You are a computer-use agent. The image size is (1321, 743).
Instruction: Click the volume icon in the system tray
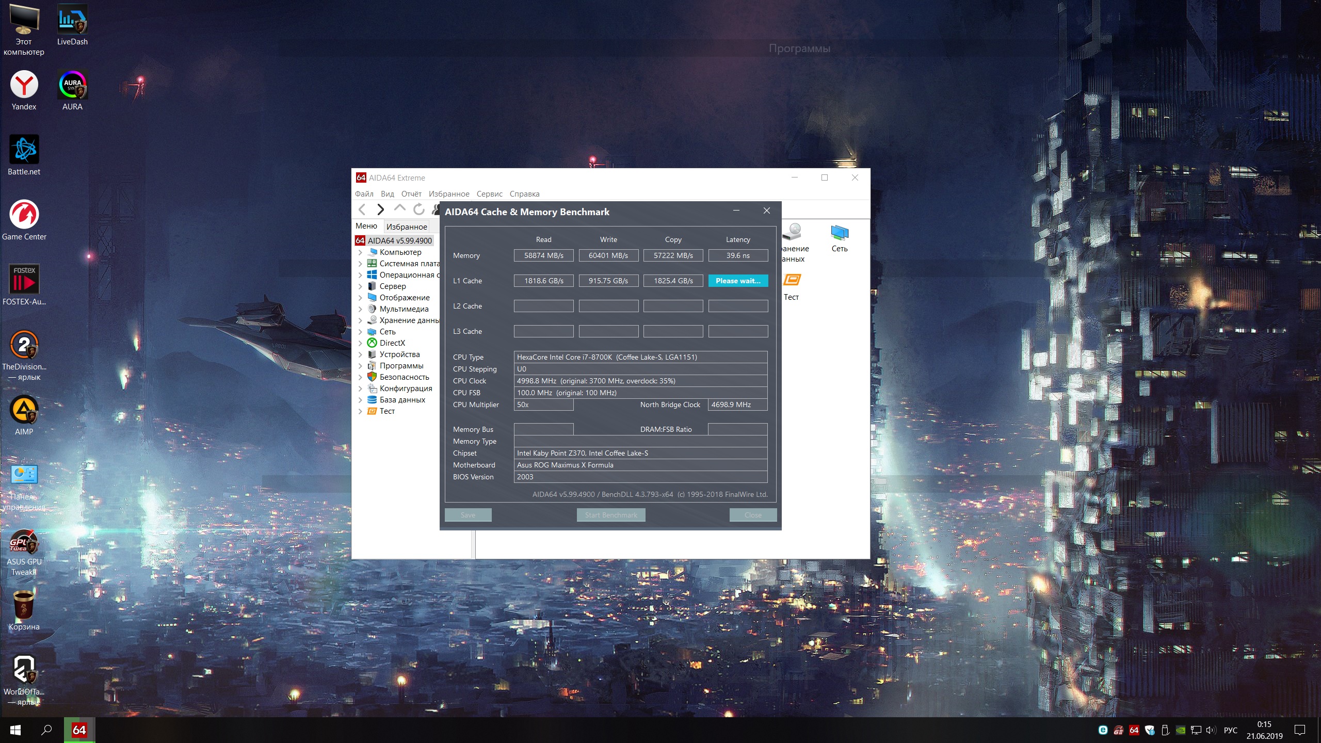[x=1210, y=730]
